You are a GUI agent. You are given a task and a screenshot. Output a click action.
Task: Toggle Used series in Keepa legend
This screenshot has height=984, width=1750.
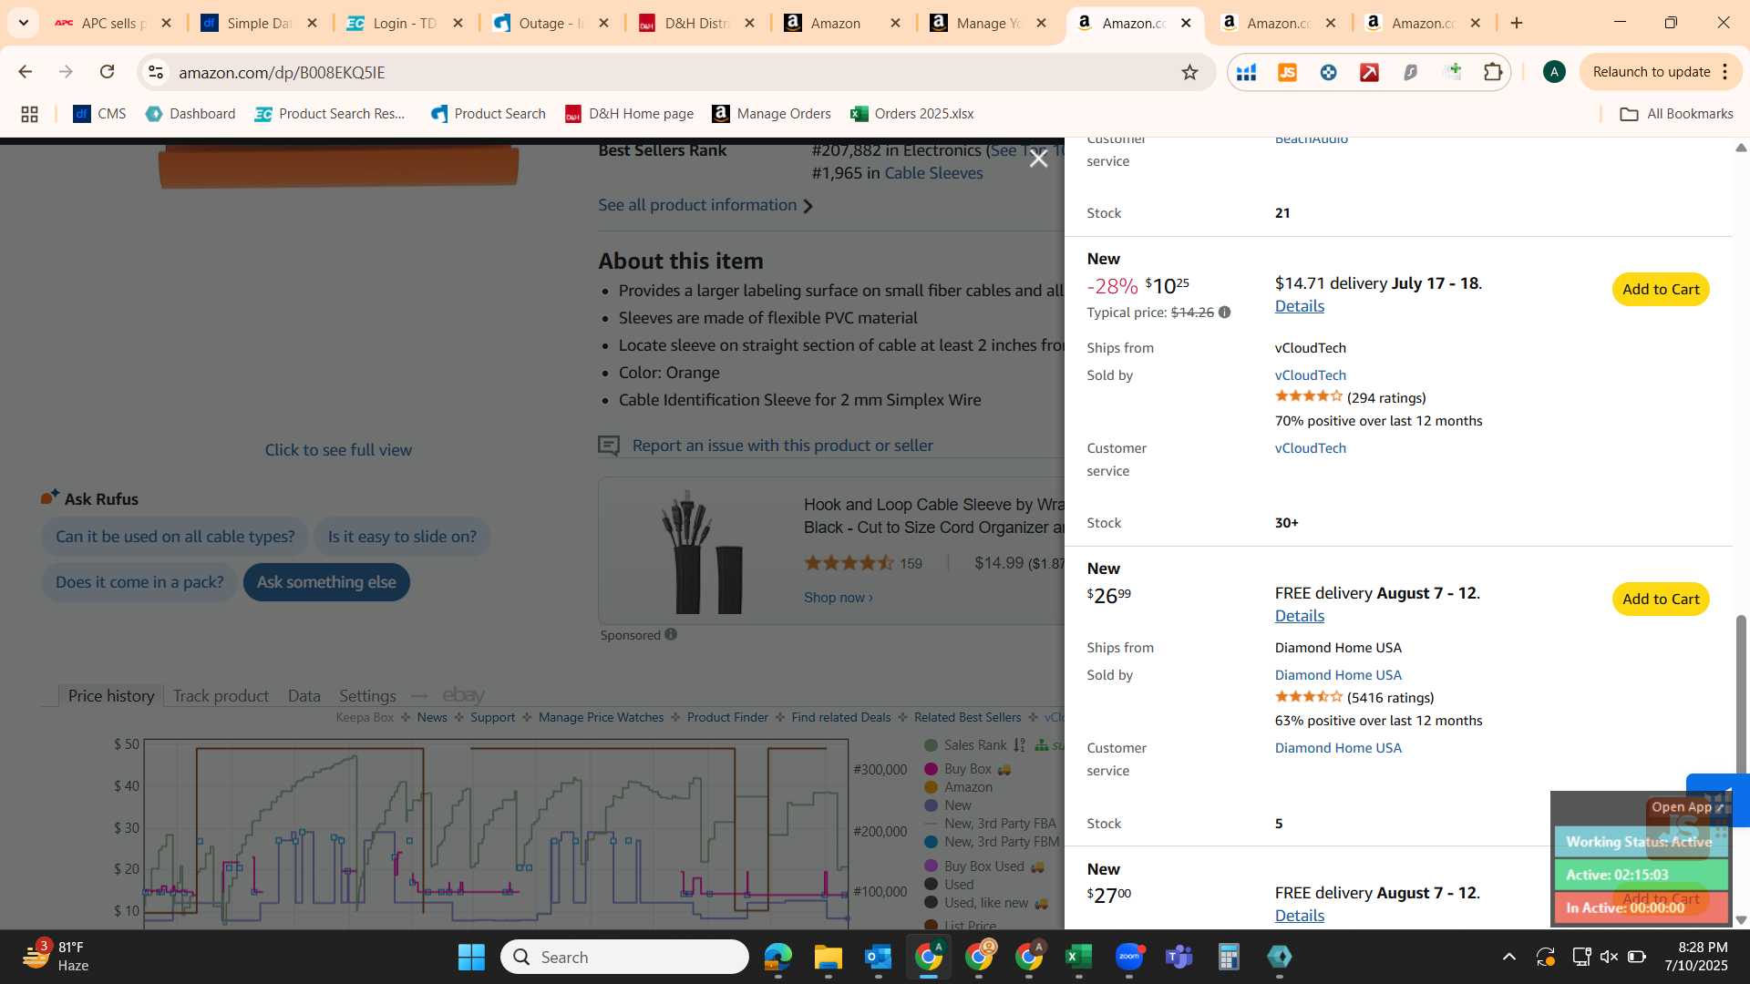pyautogui.click(x=949, y=885)
